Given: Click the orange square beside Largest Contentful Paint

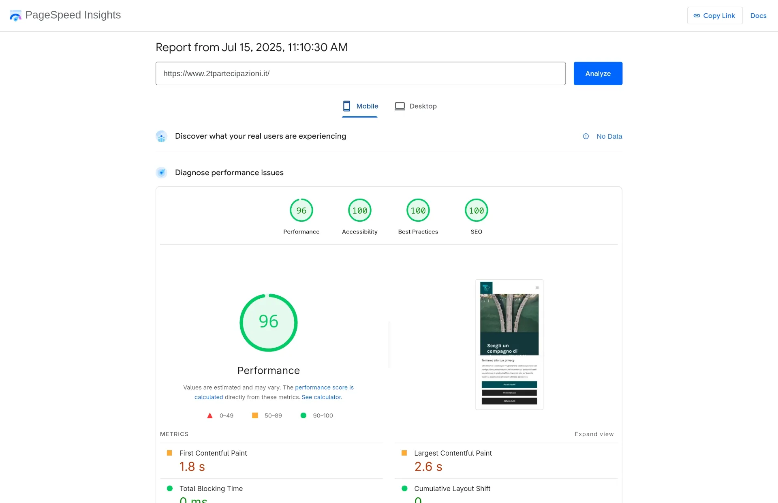Looking at the screenshot, I should [404, 453].
